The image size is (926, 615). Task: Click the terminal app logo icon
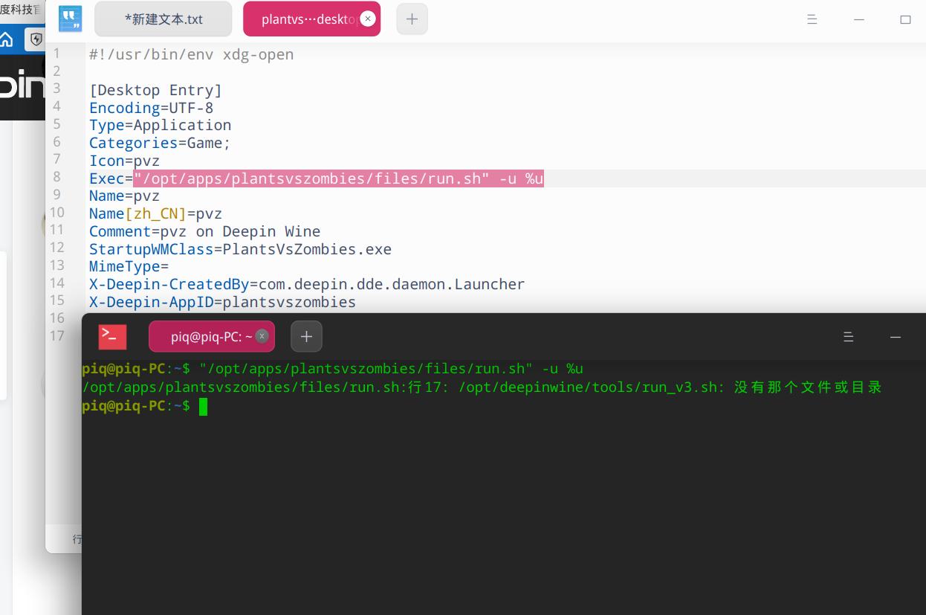coord(113,337)
